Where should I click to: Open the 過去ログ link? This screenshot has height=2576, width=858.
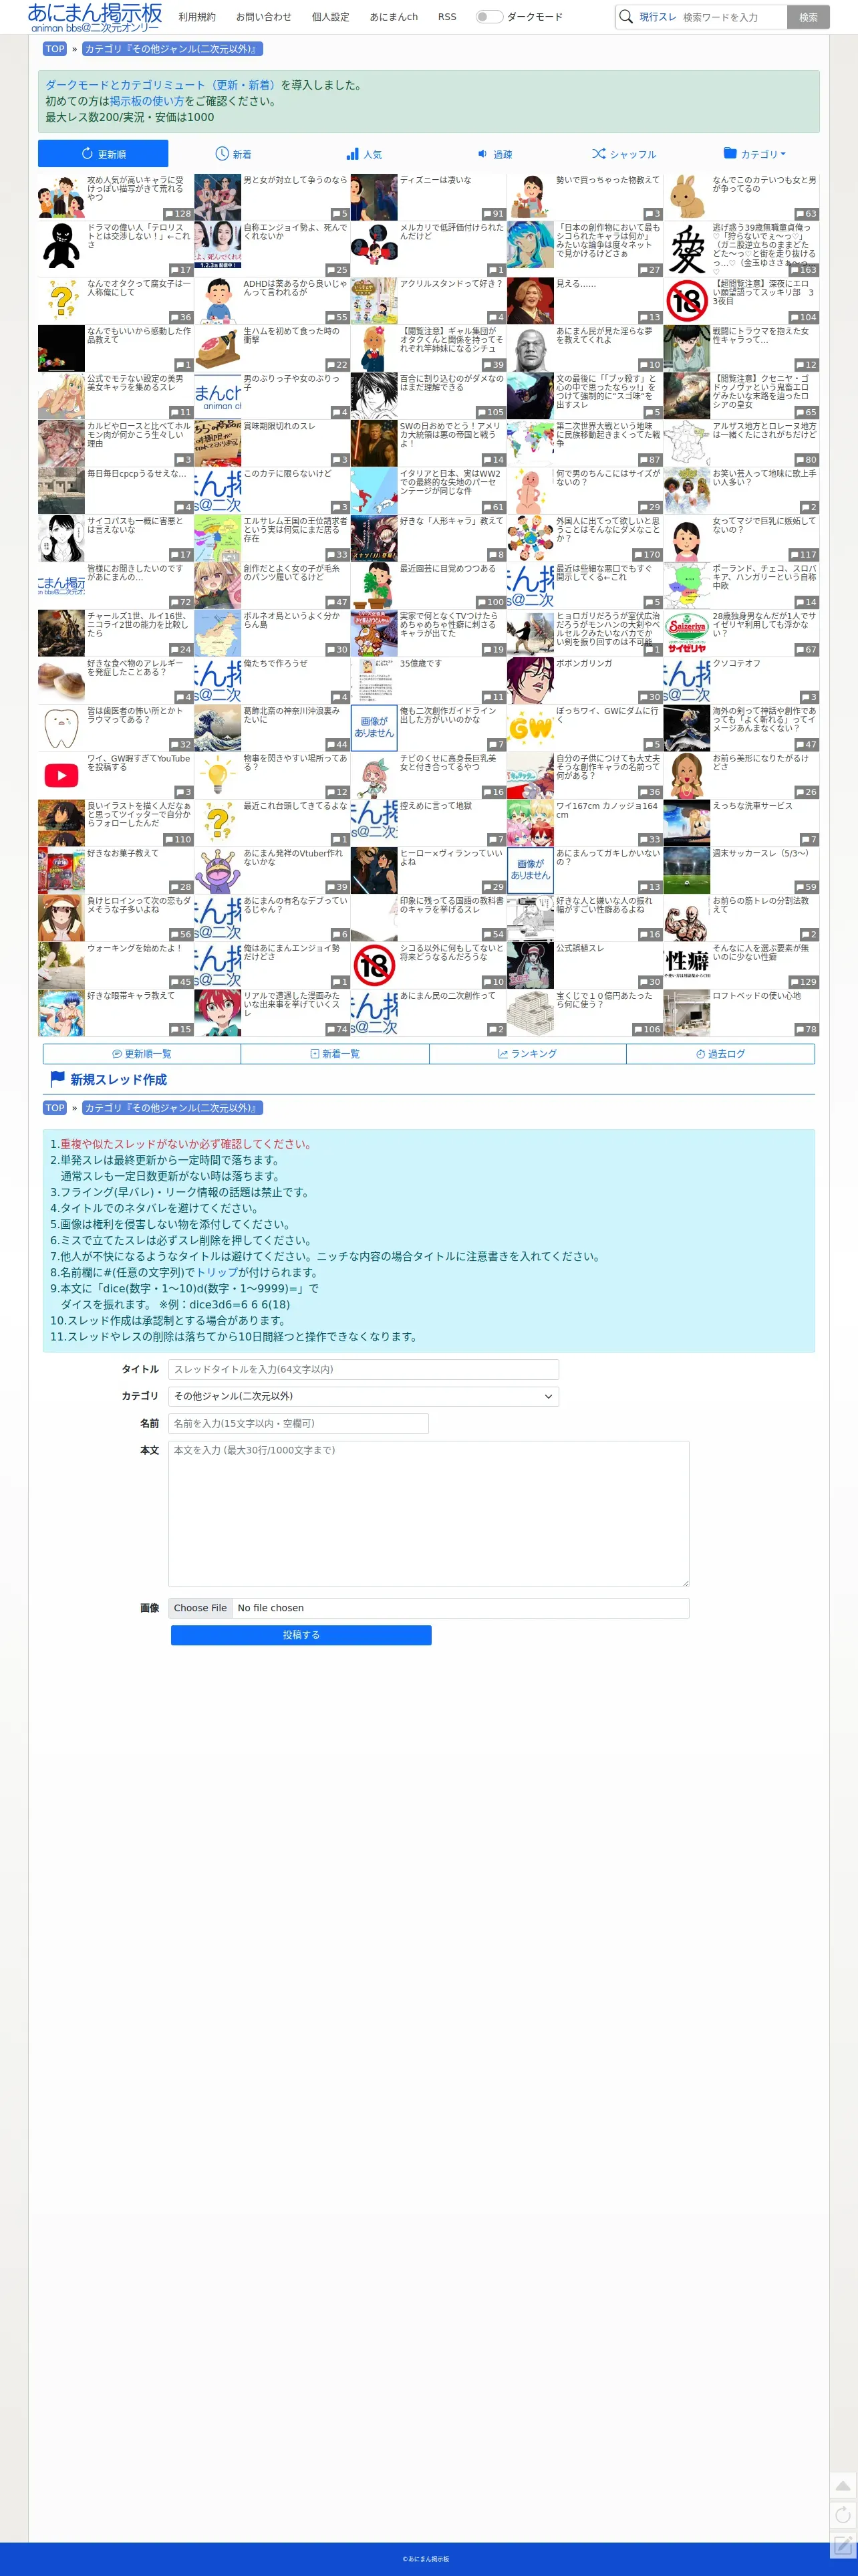(x=720, y=1054)
